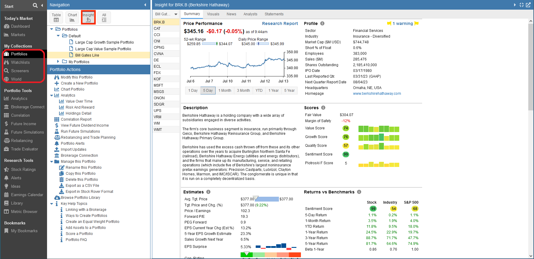Pop out the Insight panel icon
Screen dimensions: 534x259
pyautogui.click(x=528, y=5)
